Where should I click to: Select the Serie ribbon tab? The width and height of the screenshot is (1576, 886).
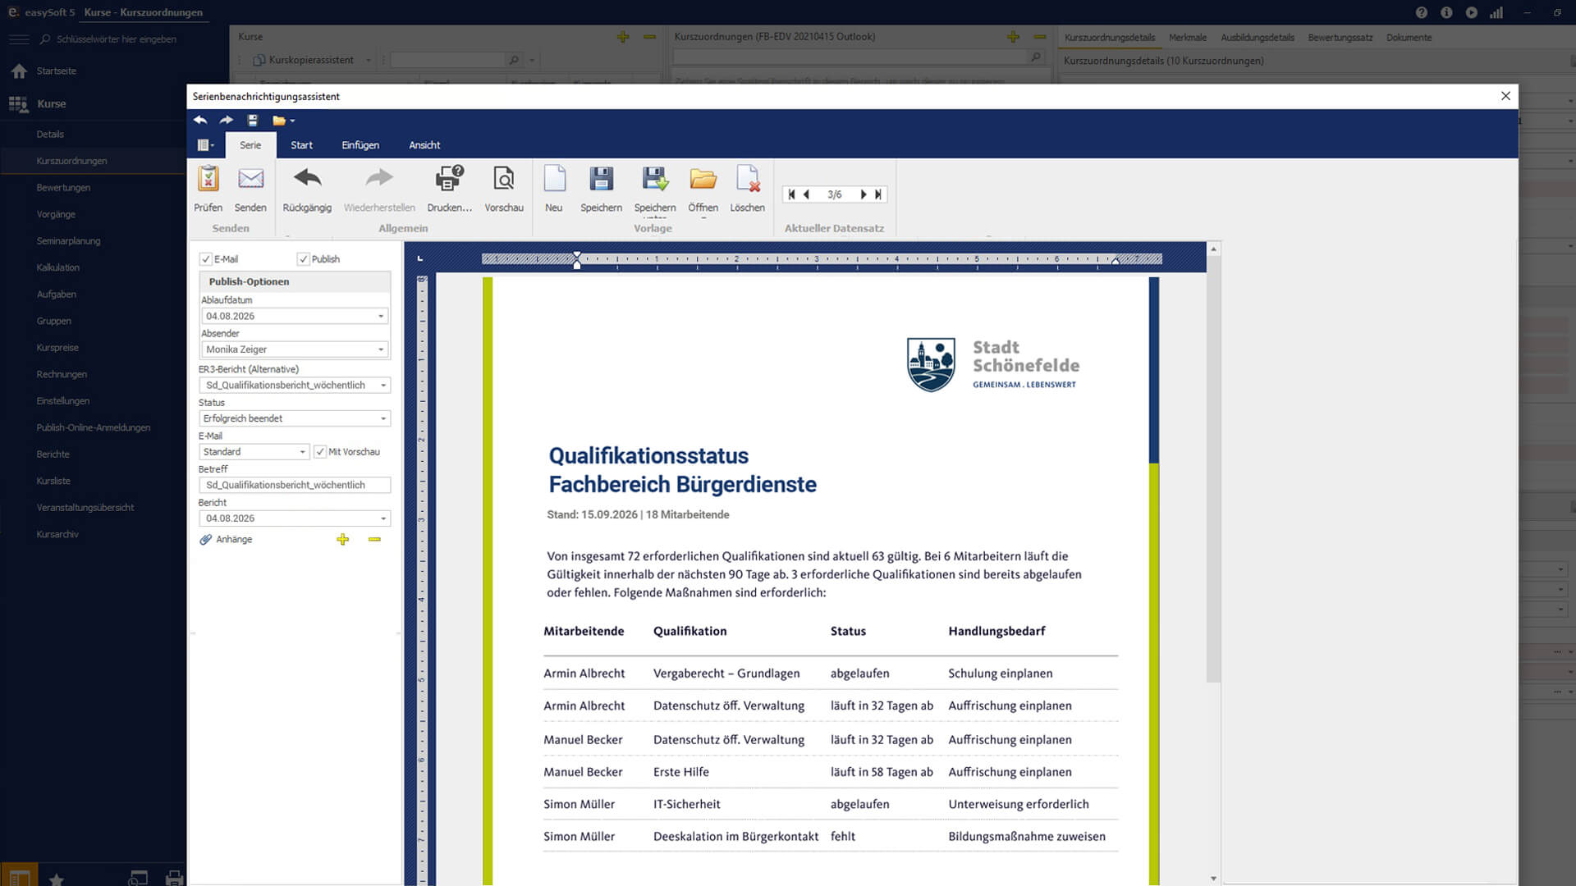tap(250, 145)
